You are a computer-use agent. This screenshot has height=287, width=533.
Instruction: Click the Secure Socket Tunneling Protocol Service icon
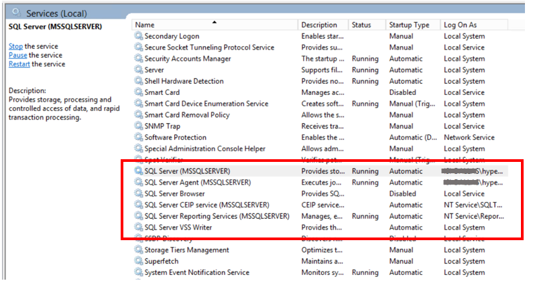(x=138, y=47)
